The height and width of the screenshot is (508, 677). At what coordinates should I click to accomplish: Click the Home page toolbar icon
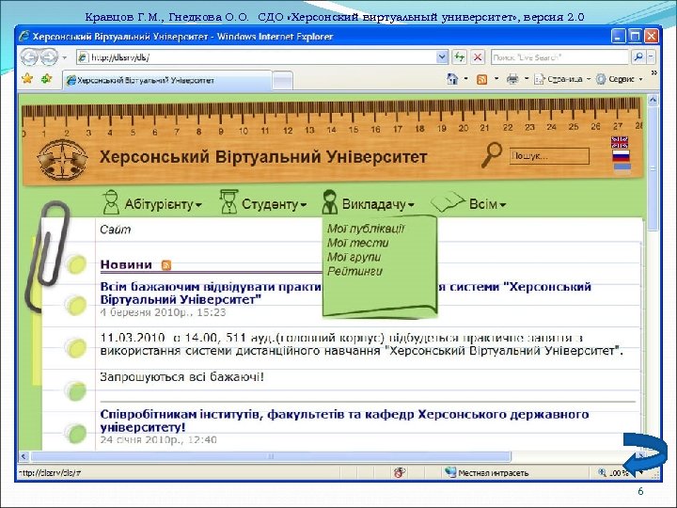(452, 79)
